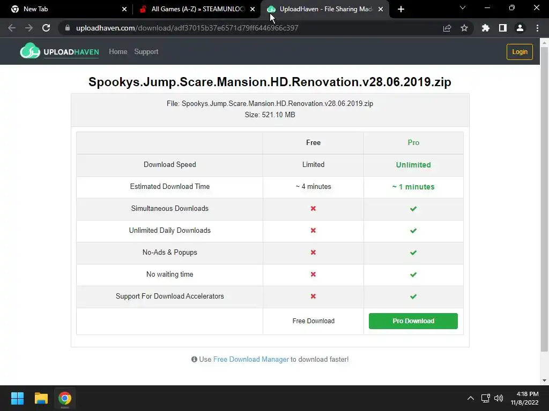Image resolution: width=549 pixels, height=411 pixels.
Task: Click the scrollbar down arrow
Action: [544, 380]
